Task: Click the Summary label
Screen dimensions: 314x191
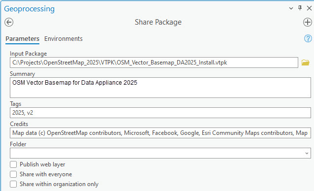Action: point(23,74)
